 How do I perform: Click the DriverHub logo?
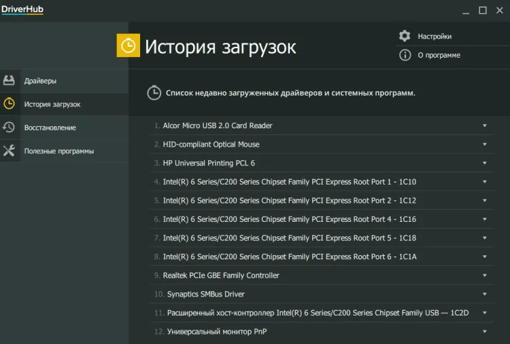(22, 9)
